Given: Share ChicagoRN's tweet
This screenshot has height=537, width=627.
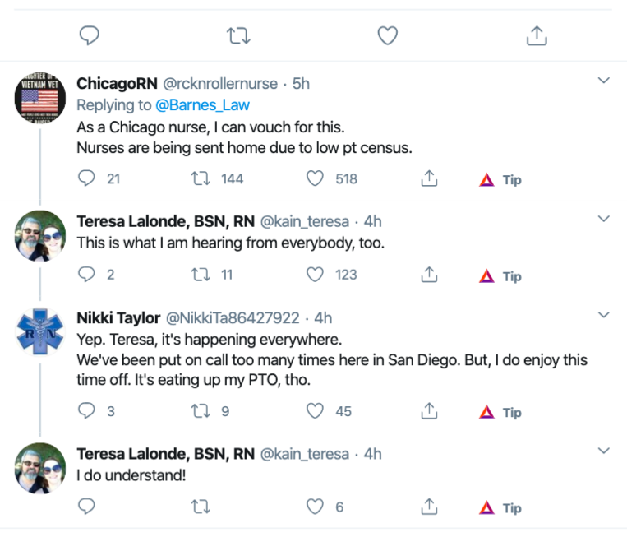Looking at the screenshot, I should point(428,178).
